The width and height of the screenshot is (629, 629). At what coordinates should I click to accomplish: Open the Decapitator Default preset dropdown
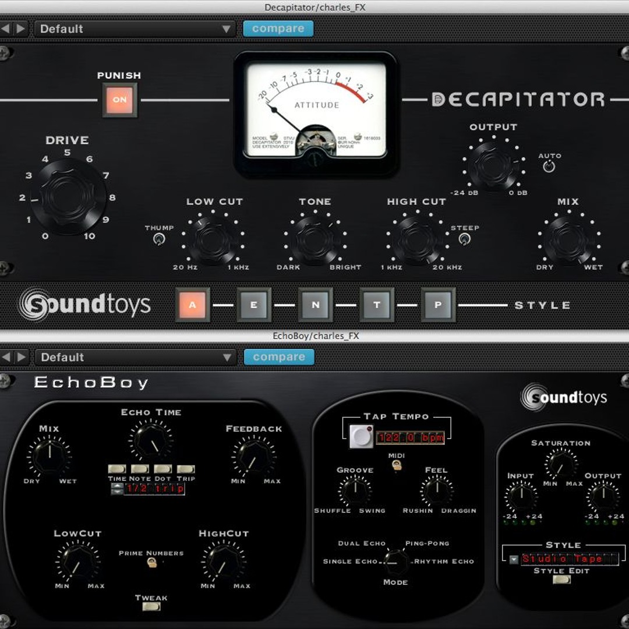(135, 29)
